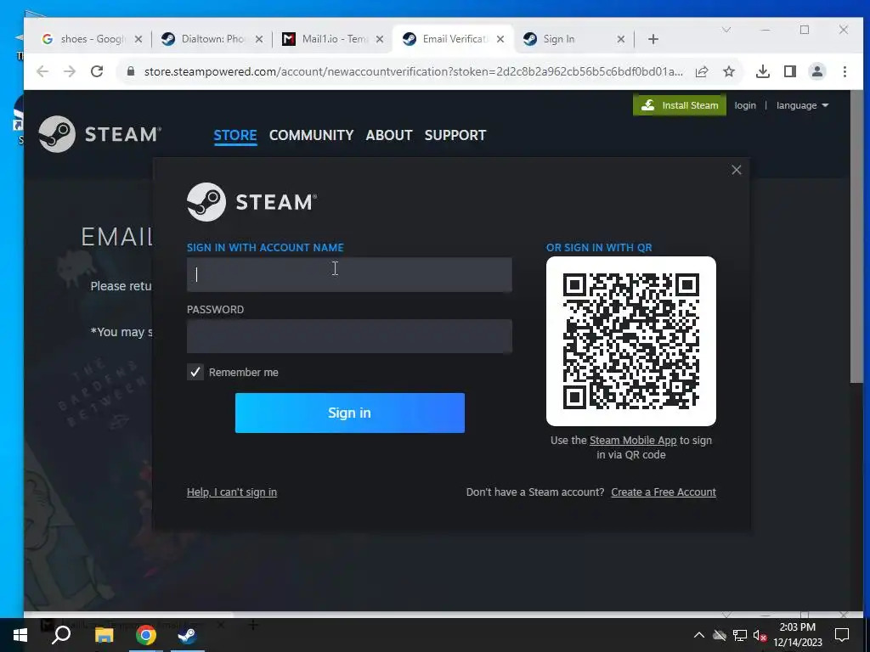Click Chrome icon in taskbar
Screen dimensions: 870x652
point(146,635)
